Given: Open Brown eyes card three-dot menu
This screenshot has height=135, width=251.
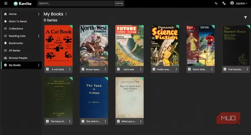Looking at the screenshot, I should tap(105, 69).
